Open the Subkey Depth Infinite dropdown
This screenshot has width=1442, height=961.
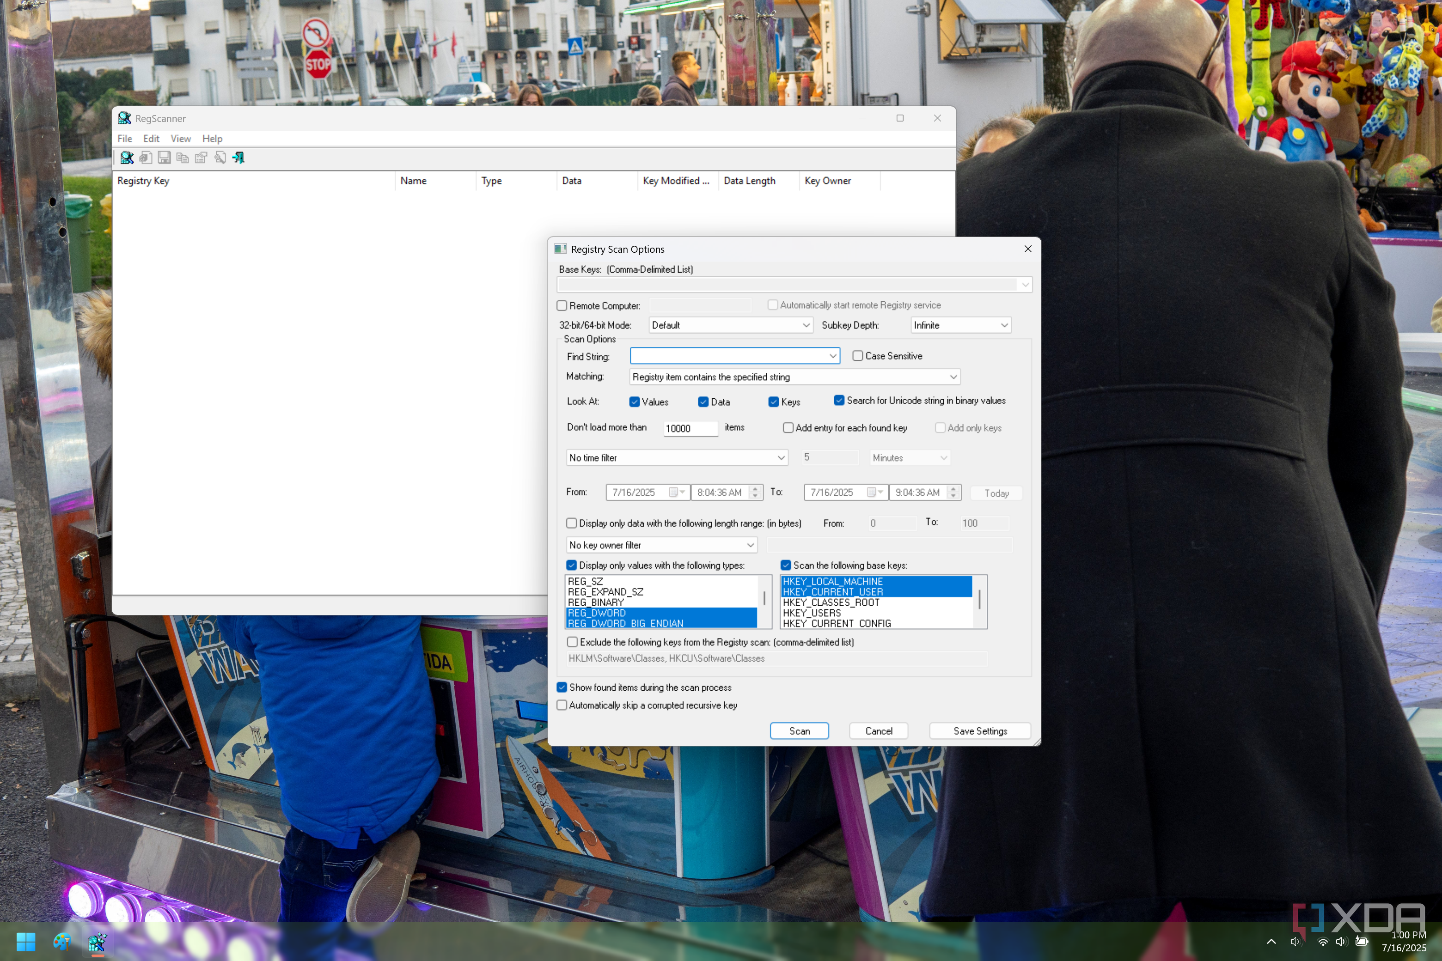(x=1004, y=325)
